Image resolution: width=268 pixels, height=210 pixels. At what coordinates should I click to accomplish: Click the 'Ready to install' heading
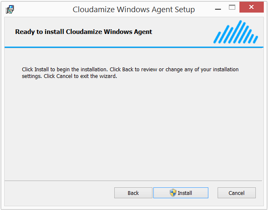(84, 31)
